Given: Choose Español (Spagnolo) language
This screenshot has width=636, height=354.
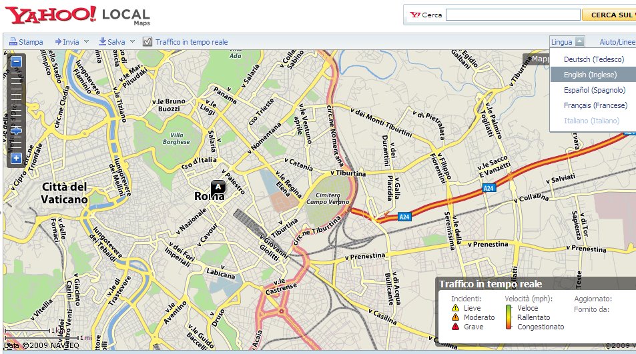Looking at the screenshot, I should (x=595, y=90).
